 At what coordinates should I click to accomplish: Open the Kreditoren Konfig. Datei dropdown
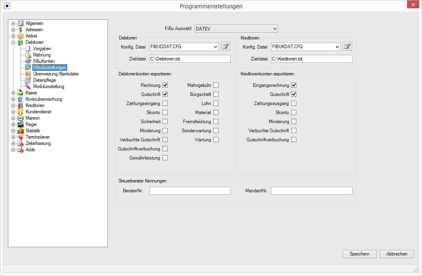point(337,47)
